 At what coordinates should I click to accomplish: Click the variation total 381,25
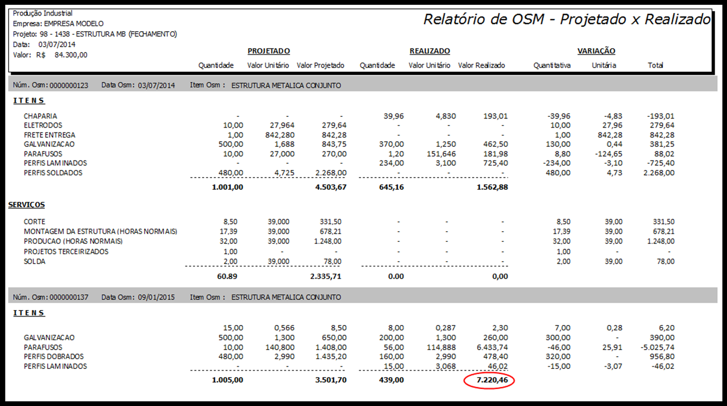663,145
